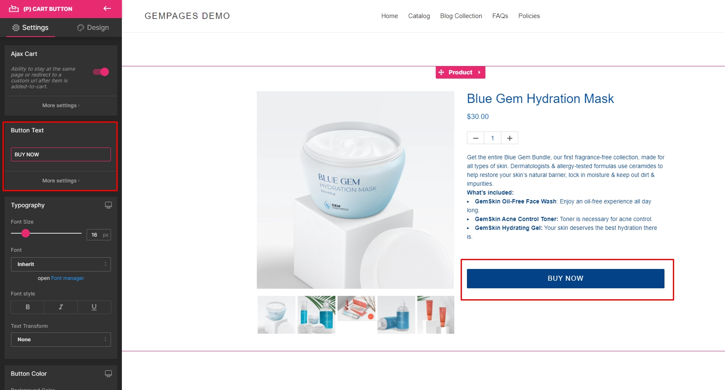Switch to the Design tab
725x390 pixels.
pyautogui.click(x=93, y=28)
